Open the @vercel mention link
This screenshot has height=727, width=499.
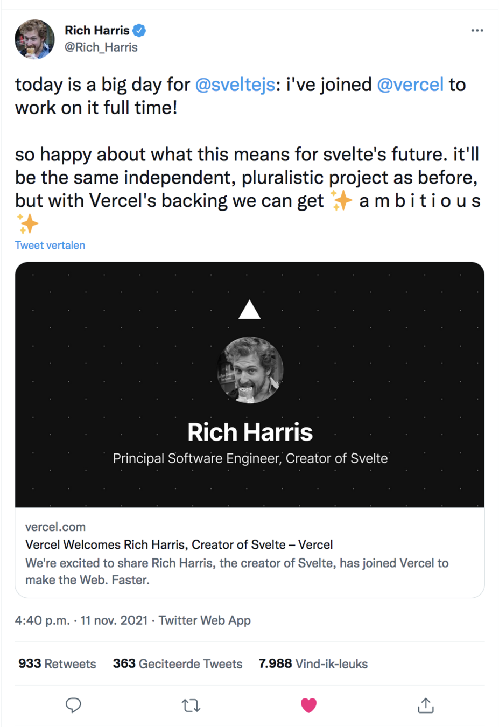(410, 85)
